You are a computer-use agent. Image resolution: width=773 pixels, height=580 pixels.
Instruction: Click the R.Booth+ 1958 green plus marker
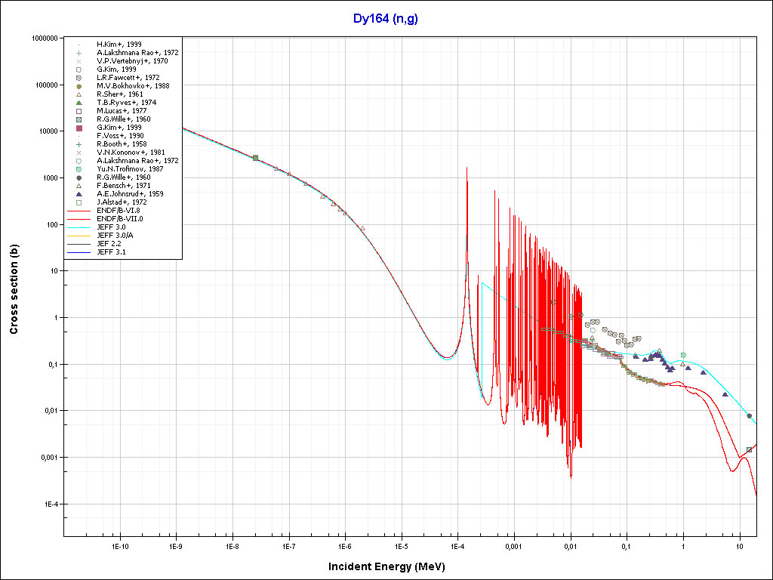(79, 144)
